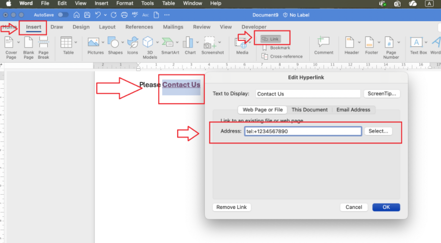Redo the last action
441x243 pixels.
point(113,15)
